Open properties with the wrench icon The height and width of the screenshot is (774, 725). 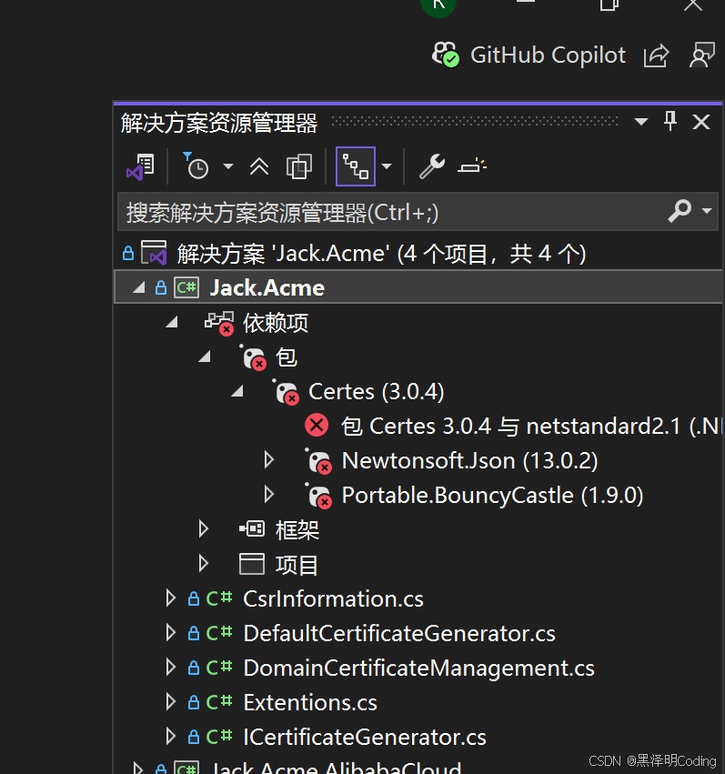click(x=432, y=166)
